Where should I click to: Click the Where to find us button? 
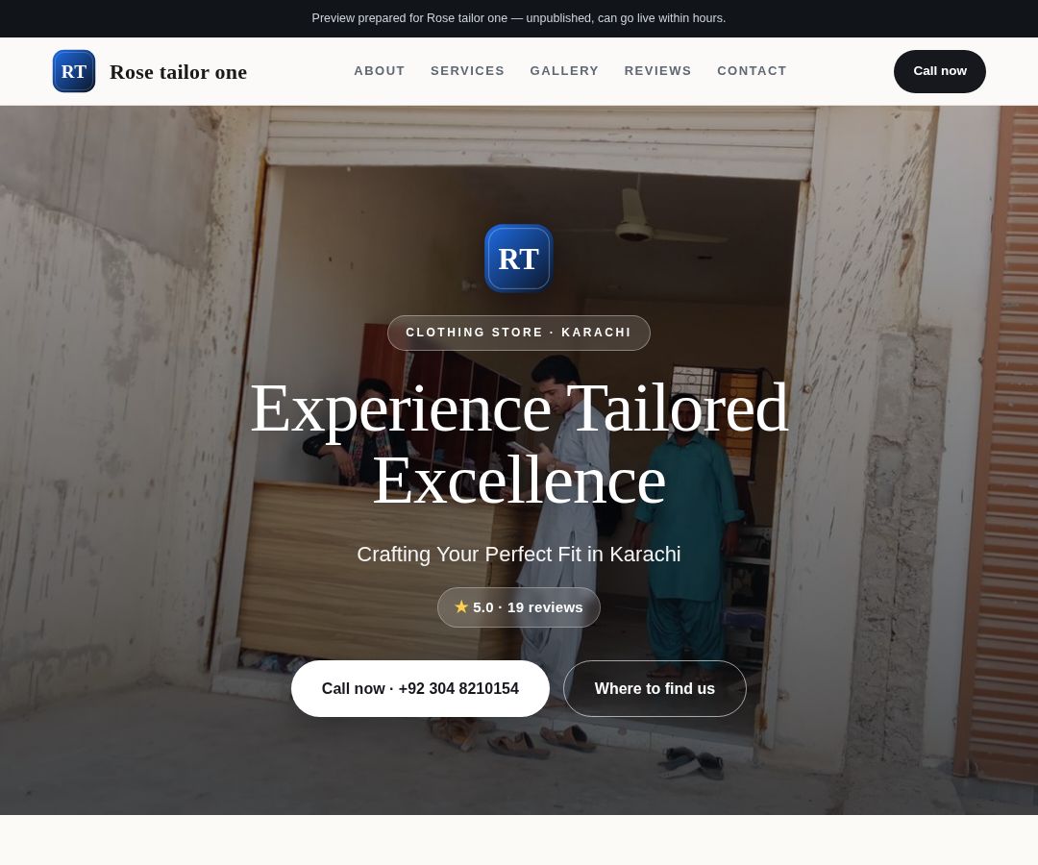coord(655,688)
